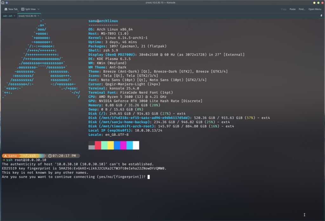This screenshot has width=325, height=221.
Task: Close the .ssh : zsh tab
Action: [14, 16]
